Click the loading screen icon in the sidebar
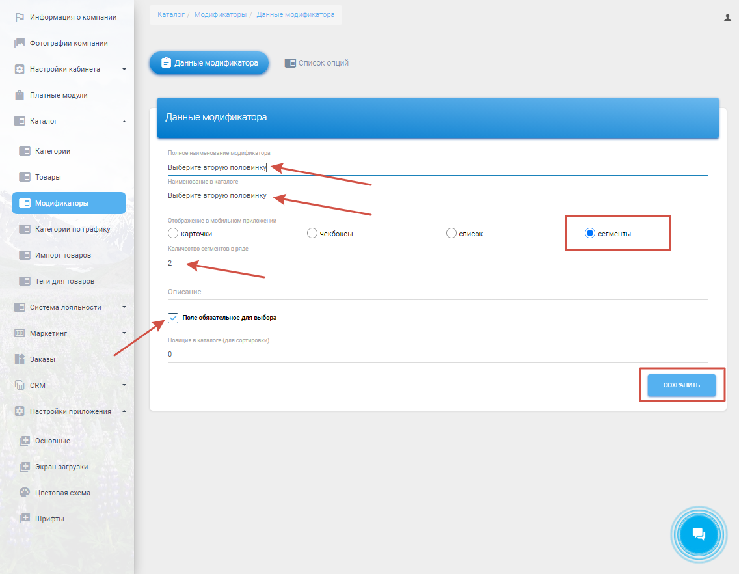Image resolution: width=739 pixels, height=574 pixels. 25,467
